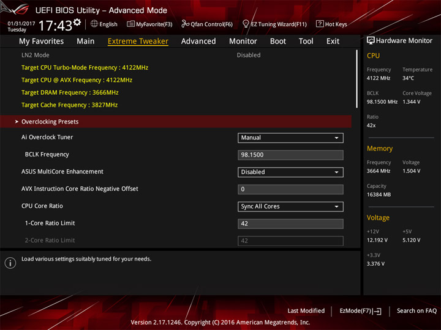Edit AVX Instruction Core Ratio Negative Offset field
Viewport: 441px width, 330px height.
coord(290,189)
